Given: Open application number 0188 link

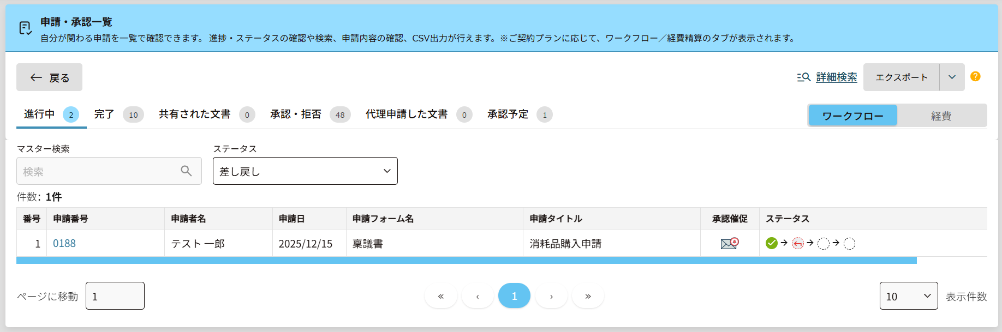Looking at the screenshot, I should [64, 244].
